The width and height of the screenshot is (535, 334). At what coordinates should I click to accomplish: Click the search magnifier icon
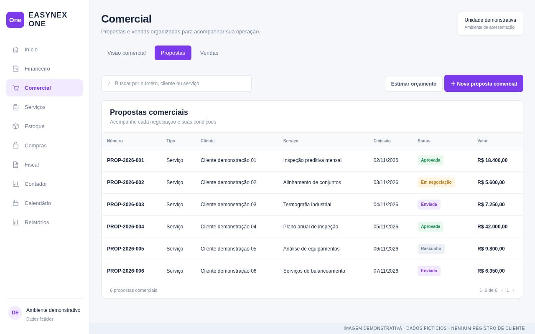pyautogui.click(x=110, y=83)
